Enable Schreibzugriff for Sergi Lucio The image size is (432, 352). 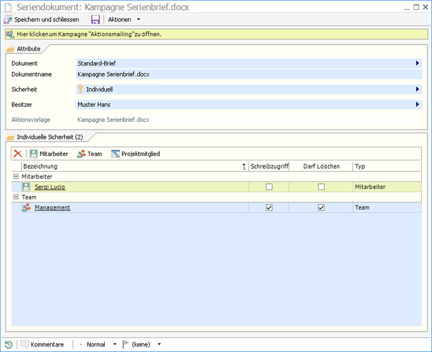click(269, 187)
